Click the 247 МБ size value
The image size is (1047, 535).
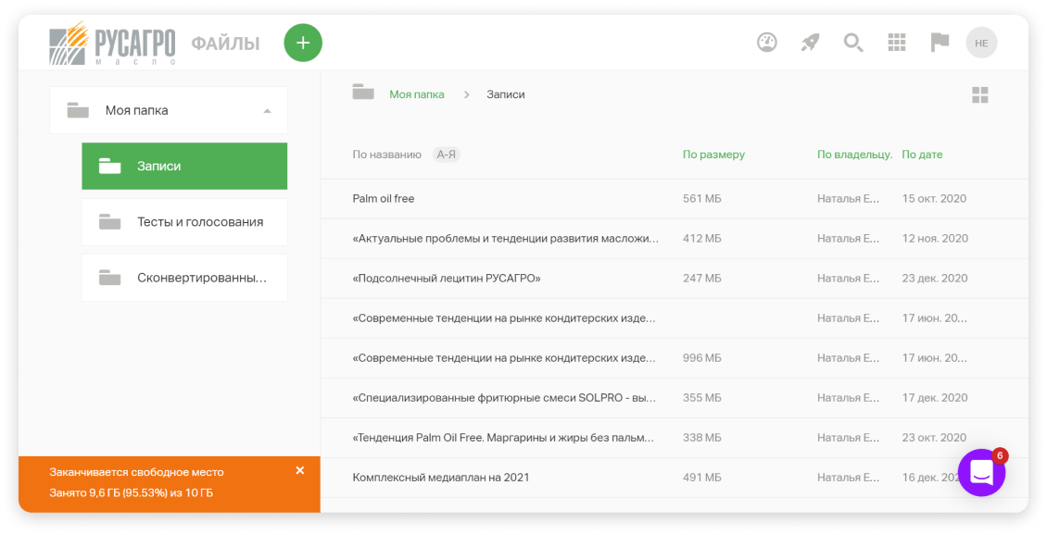701,279
